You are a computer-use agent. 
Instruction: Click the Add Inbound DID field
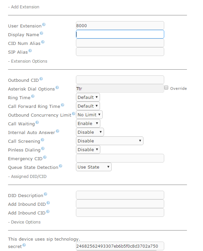pyautogui.click(x=120, y=204)
